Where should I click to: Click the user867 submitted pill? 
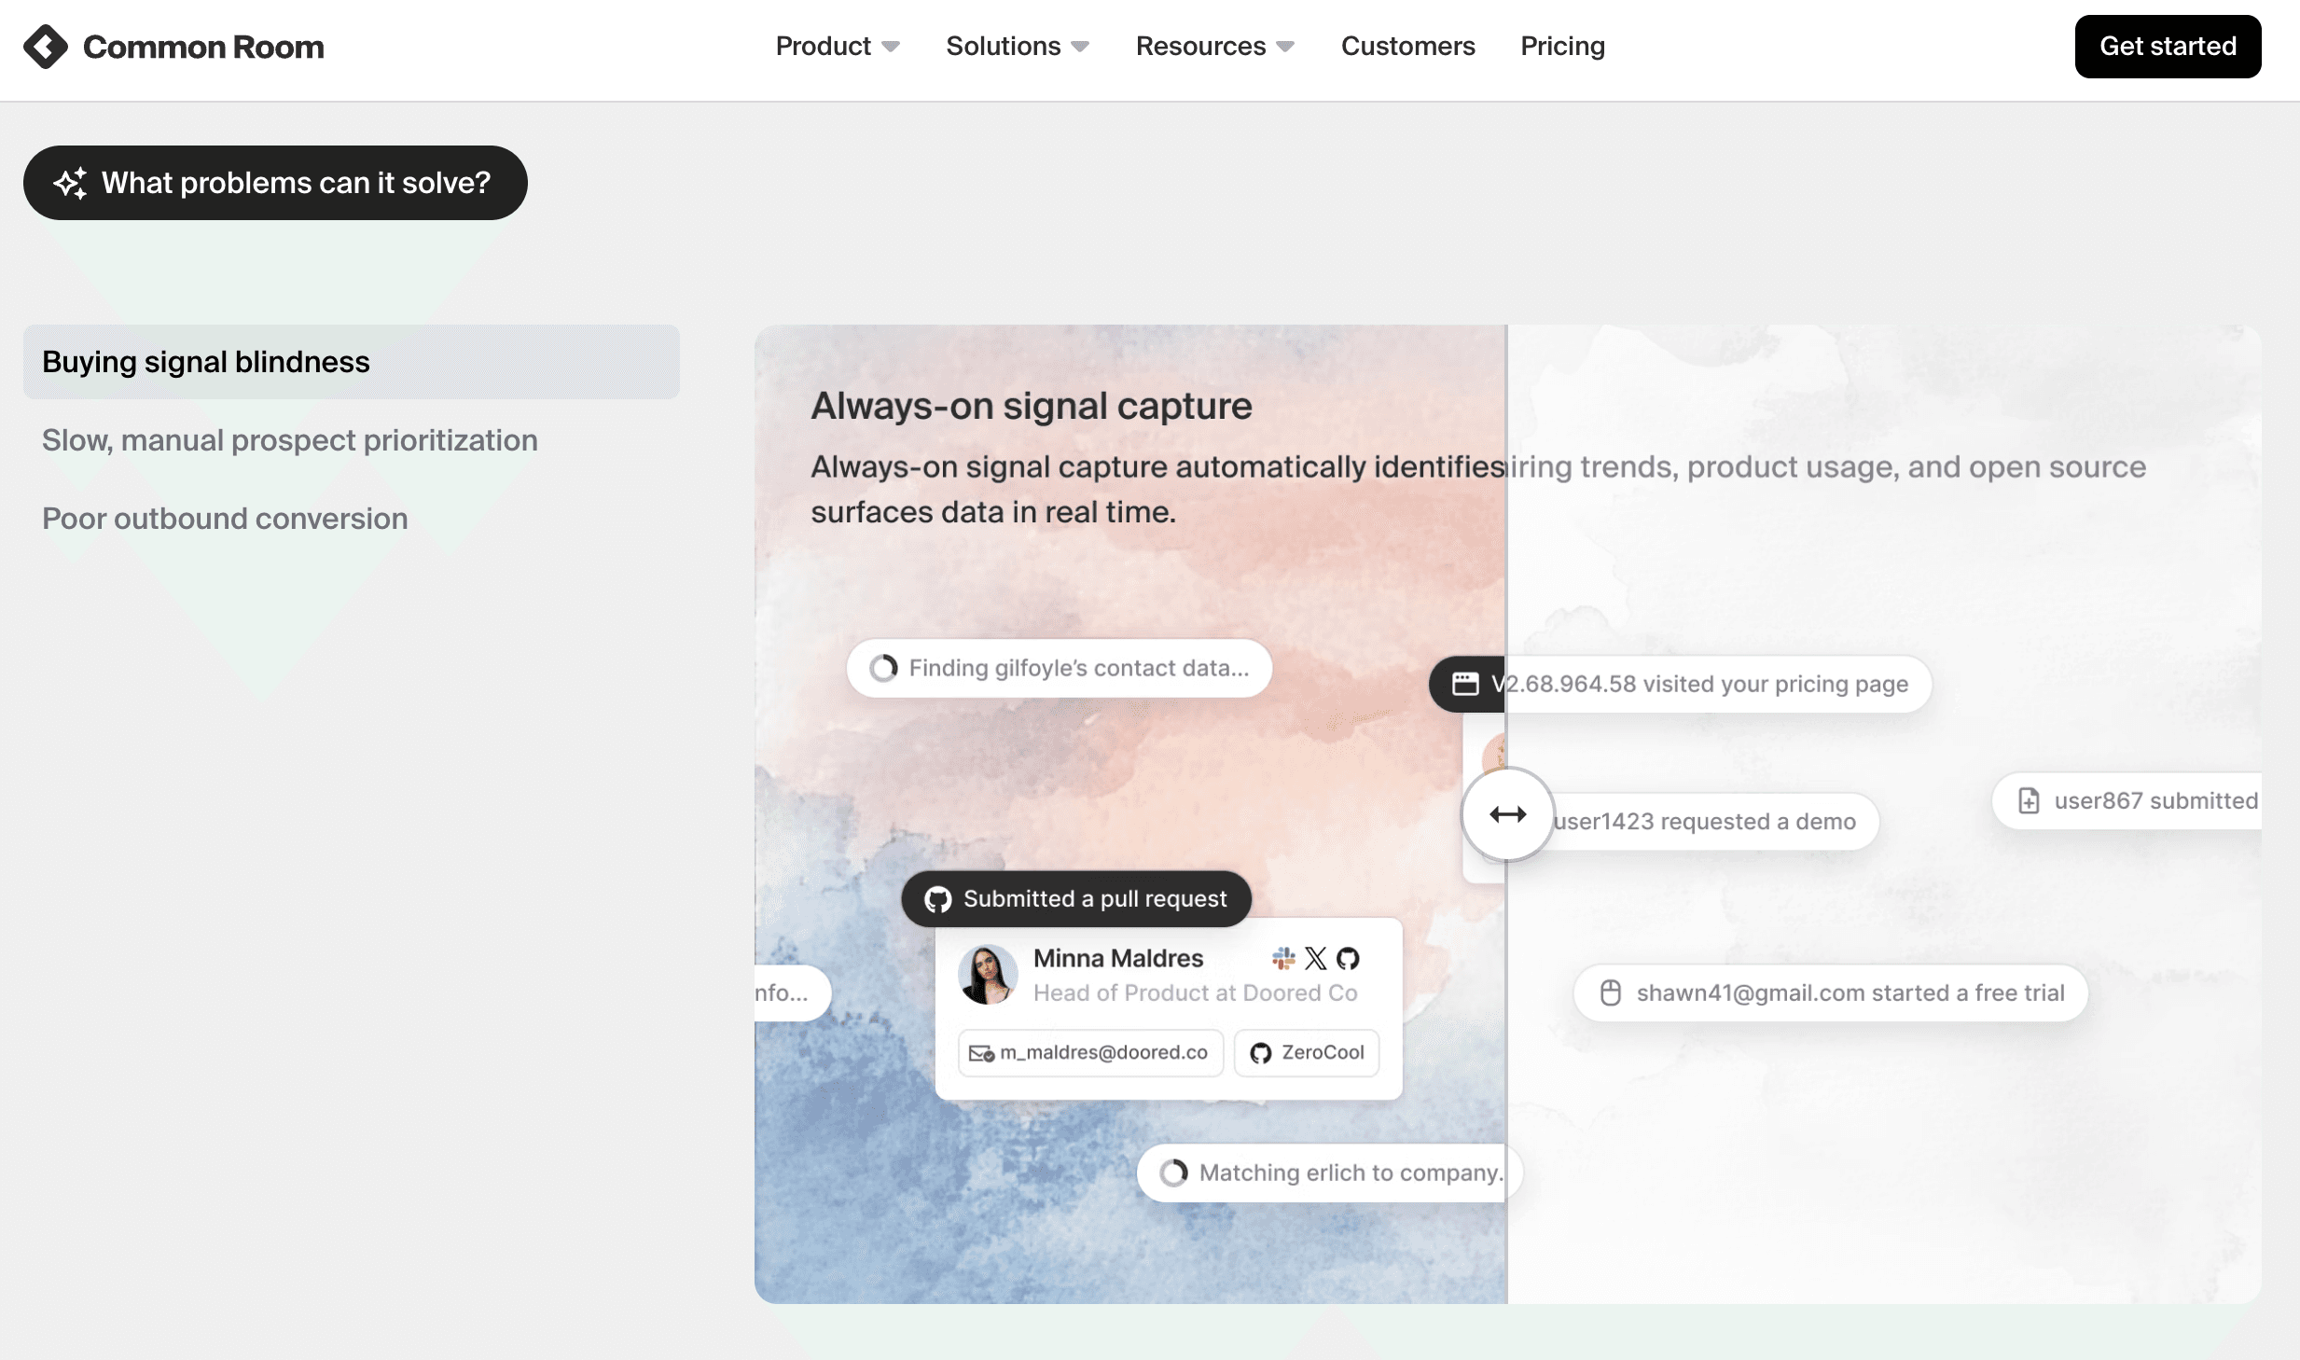2127,800
